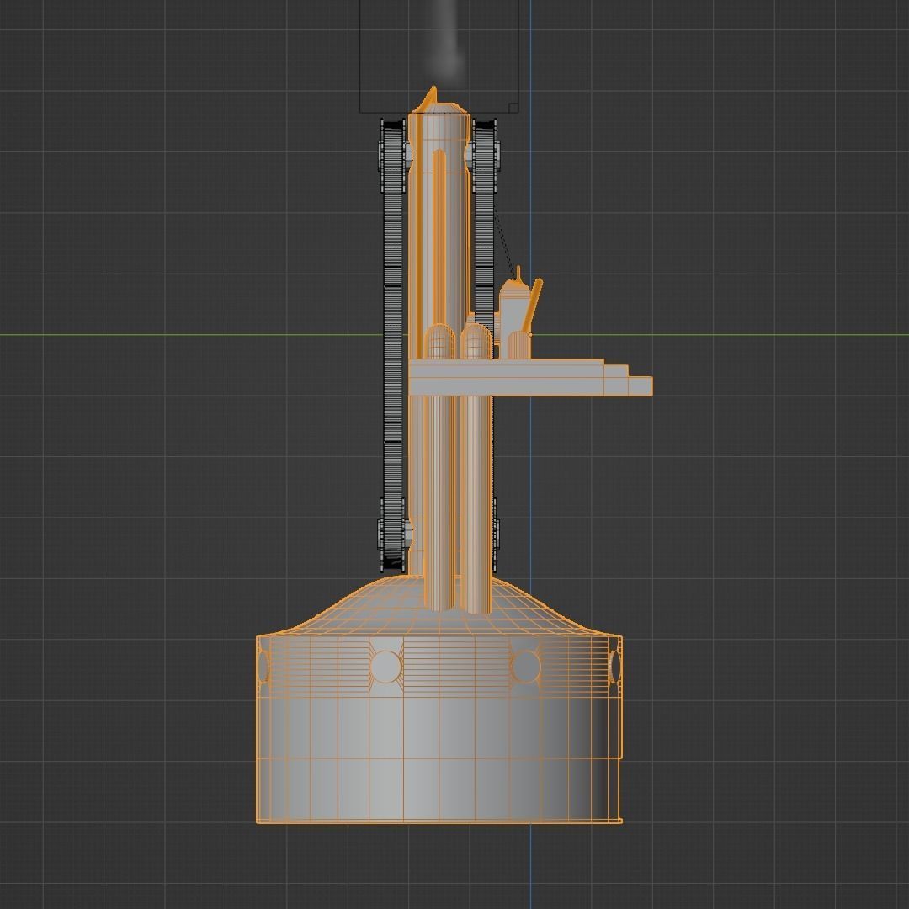Select the large cylindrical base mesh
This screenshot has height=909, width=909.
(x=439, y=729)
